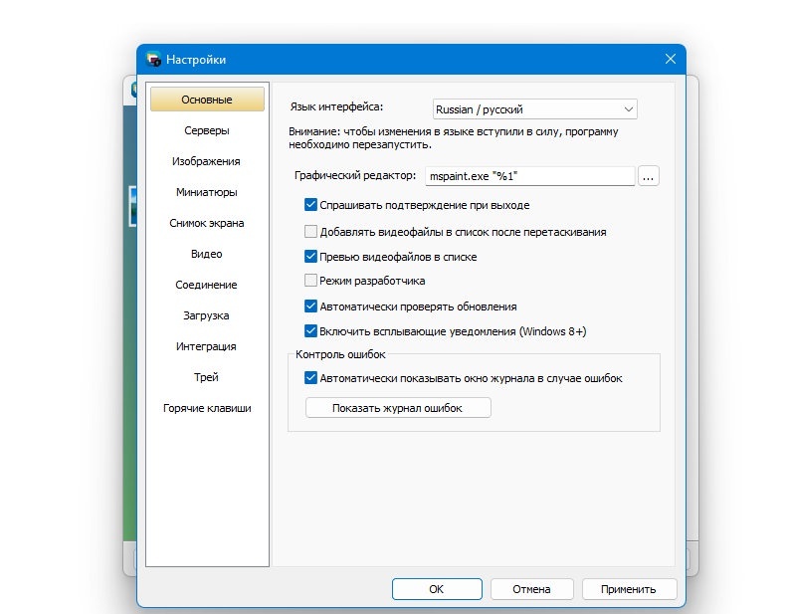Click the Графический редактор input field
The width and height of the screenshot is (787, 614).
click(x=530, y=177)
